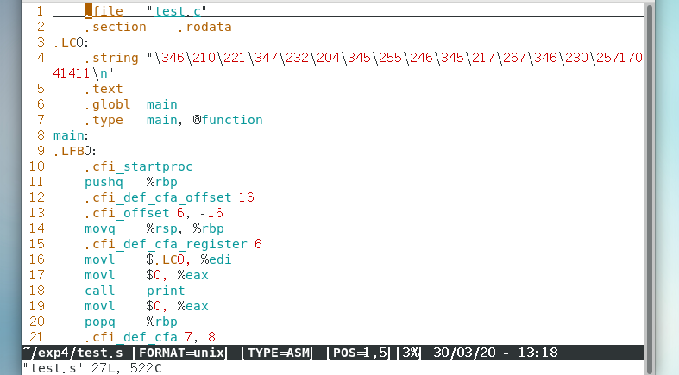Click the FORMAT=unix status line segment
Viewport: 679px width, 375px height.
(x=182, y=353)
